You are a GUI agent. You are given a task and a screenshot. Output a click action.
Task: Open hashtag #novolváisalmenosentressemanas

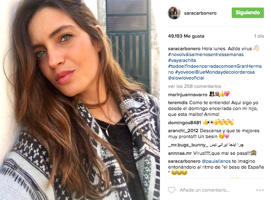tap(206, 54)
